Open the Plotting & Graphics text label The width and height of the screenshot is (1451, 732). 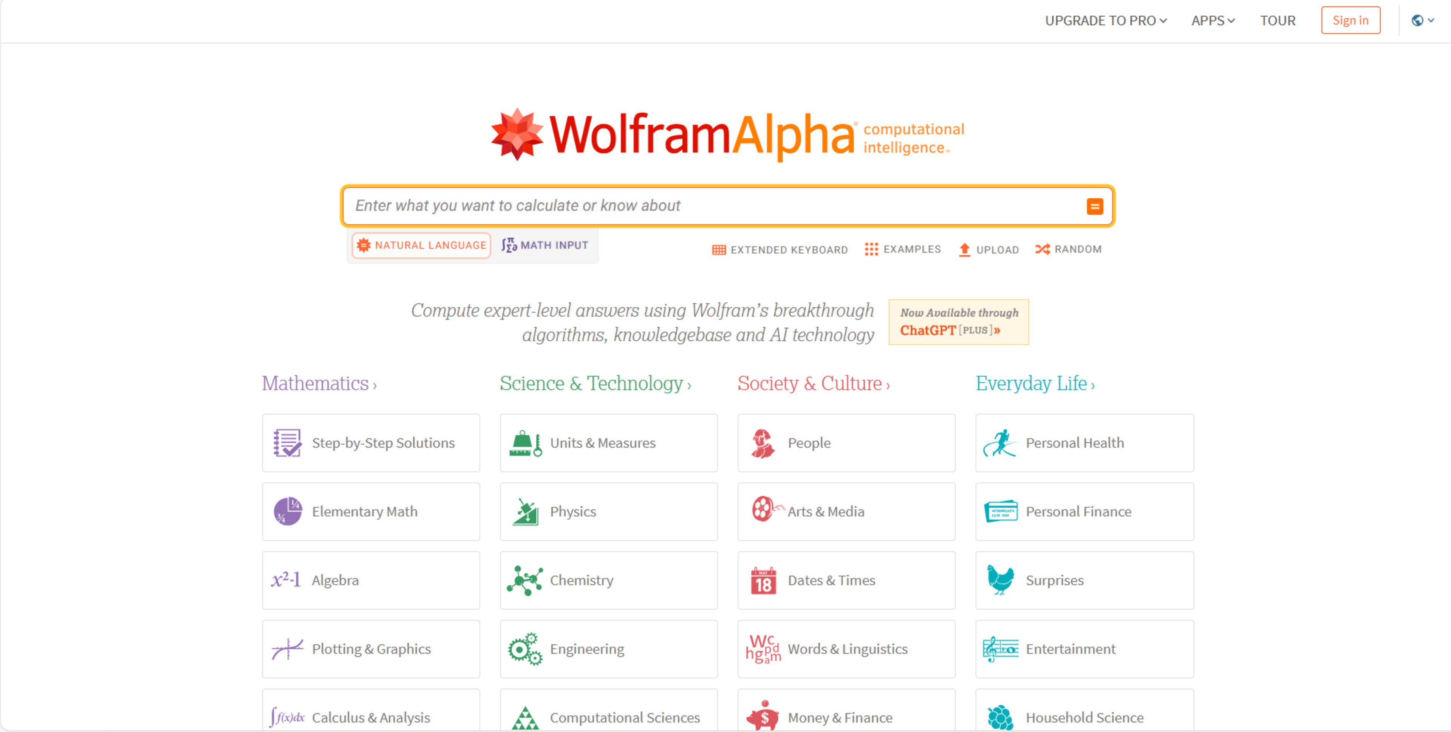[371, 649]
